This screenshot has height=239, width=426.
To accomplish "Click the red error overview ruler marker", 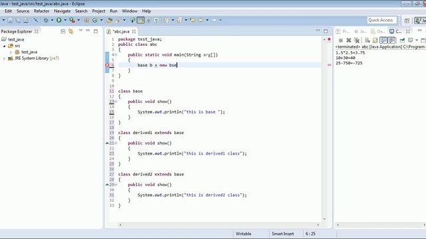I will pos(329,65).
